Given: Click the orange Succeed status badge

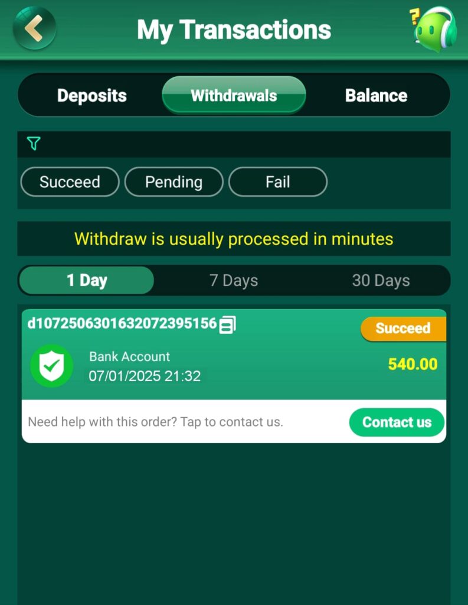Looking at the screenshot, I should (x=403, y=328).
